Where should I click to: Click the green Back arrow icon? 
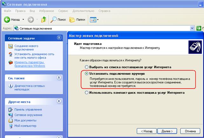pos(7,20)
